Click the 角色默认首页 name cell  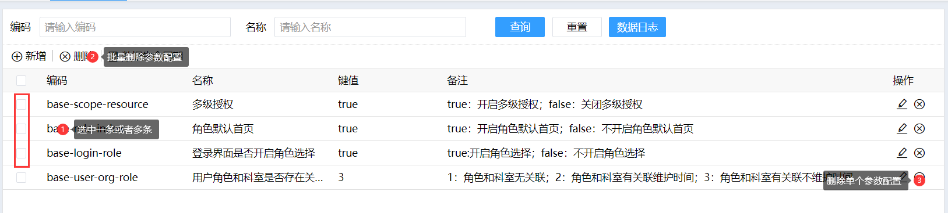point(223,129)
